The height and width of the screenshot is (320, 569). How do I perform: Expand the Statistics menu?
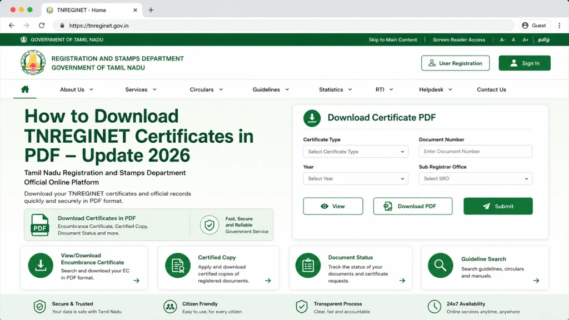(x=335, y=89)
